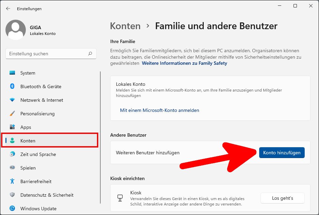The height and width of the screenshot is (215, 319).
Task: Click the Einstellung suchen search field
Action: coord(48,54)
